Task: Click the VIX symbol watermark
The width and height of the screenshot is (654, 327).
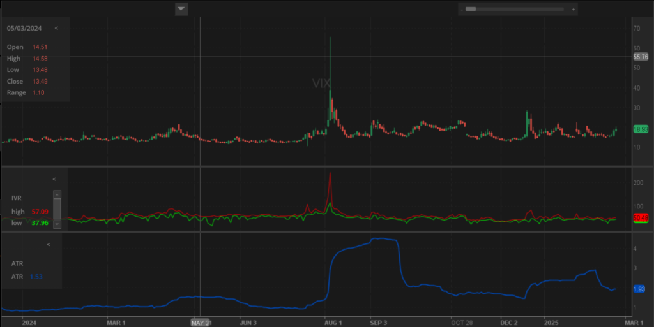Action: (321, 84)
